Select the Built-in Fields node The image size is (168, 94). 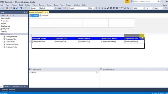pyautogui.click(x=6, y=18)
